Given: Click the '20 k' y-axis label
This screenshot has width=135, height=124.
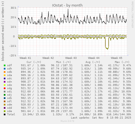Looking at the screenshot, I should (x=13, y=17).
